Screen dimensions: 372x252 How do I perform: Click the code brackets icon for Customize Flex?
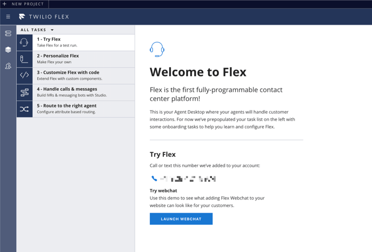24,76
